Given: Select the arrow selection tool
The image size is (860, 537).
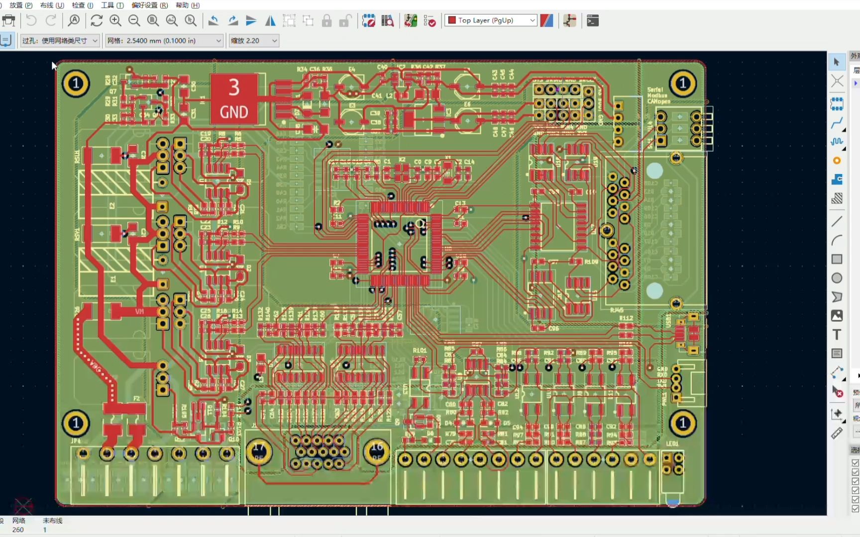Looking at the screenshot, I should [837, 62].
